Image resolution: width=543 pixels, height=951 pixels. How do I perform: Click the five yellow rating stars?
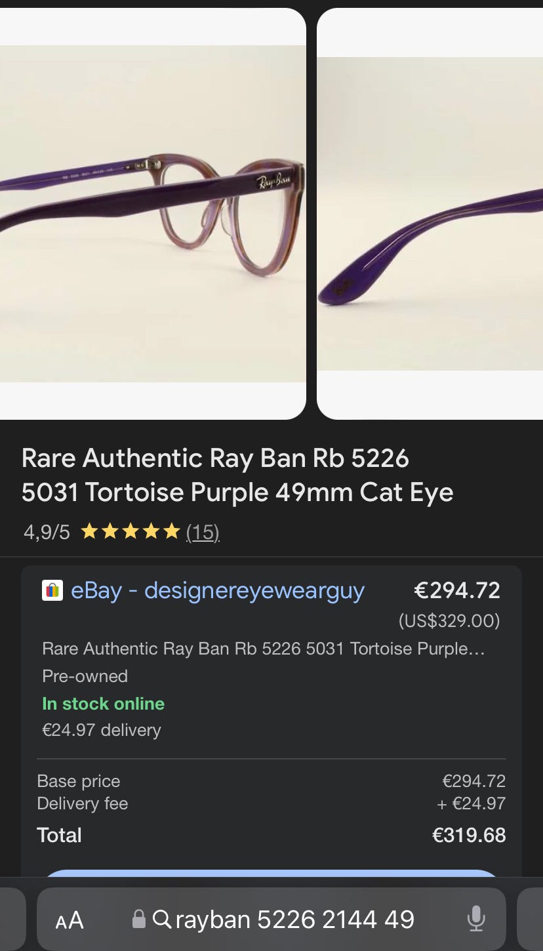[131, 531]
